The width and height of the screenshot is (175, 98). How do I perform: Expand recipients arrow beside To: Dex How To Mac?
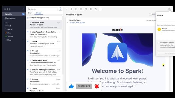coord(68,23)
